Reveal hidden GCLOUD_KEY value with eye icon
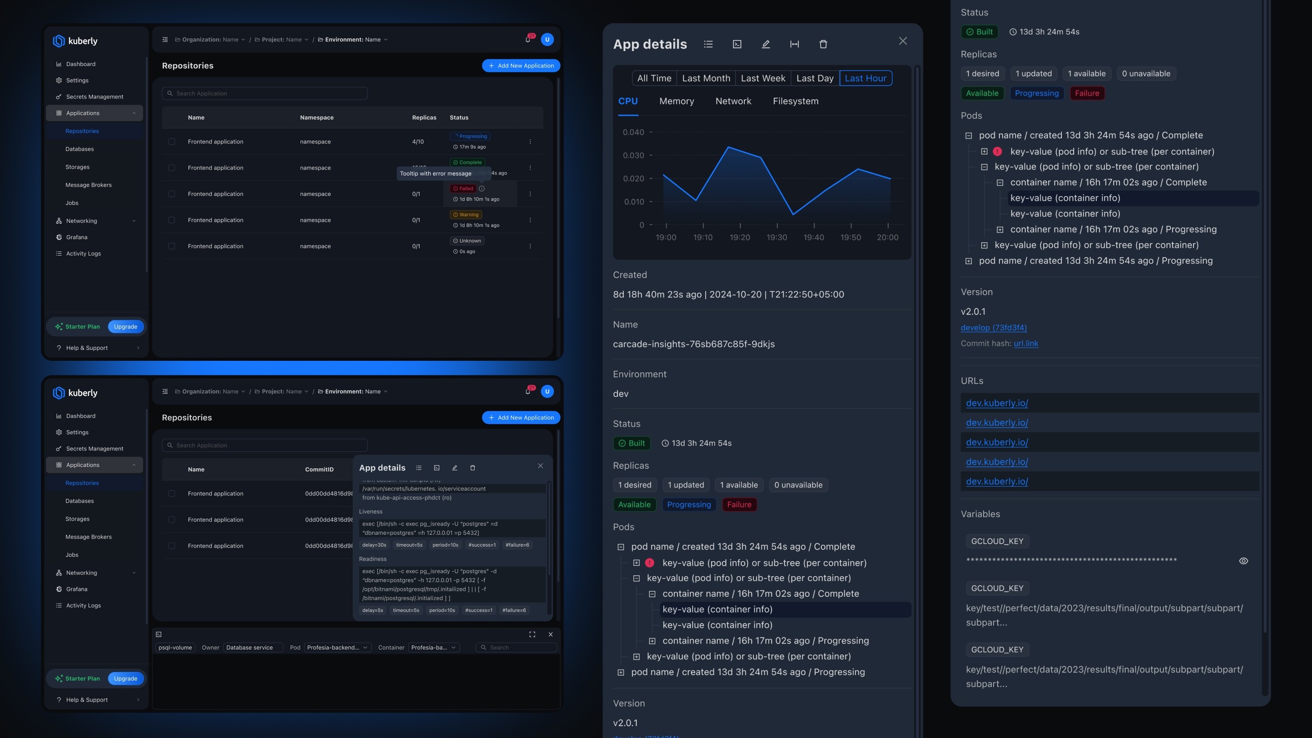 (x=1243, y=561)
